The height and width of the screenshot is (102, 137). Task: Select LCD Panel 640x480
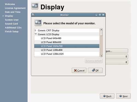(67, 38)
